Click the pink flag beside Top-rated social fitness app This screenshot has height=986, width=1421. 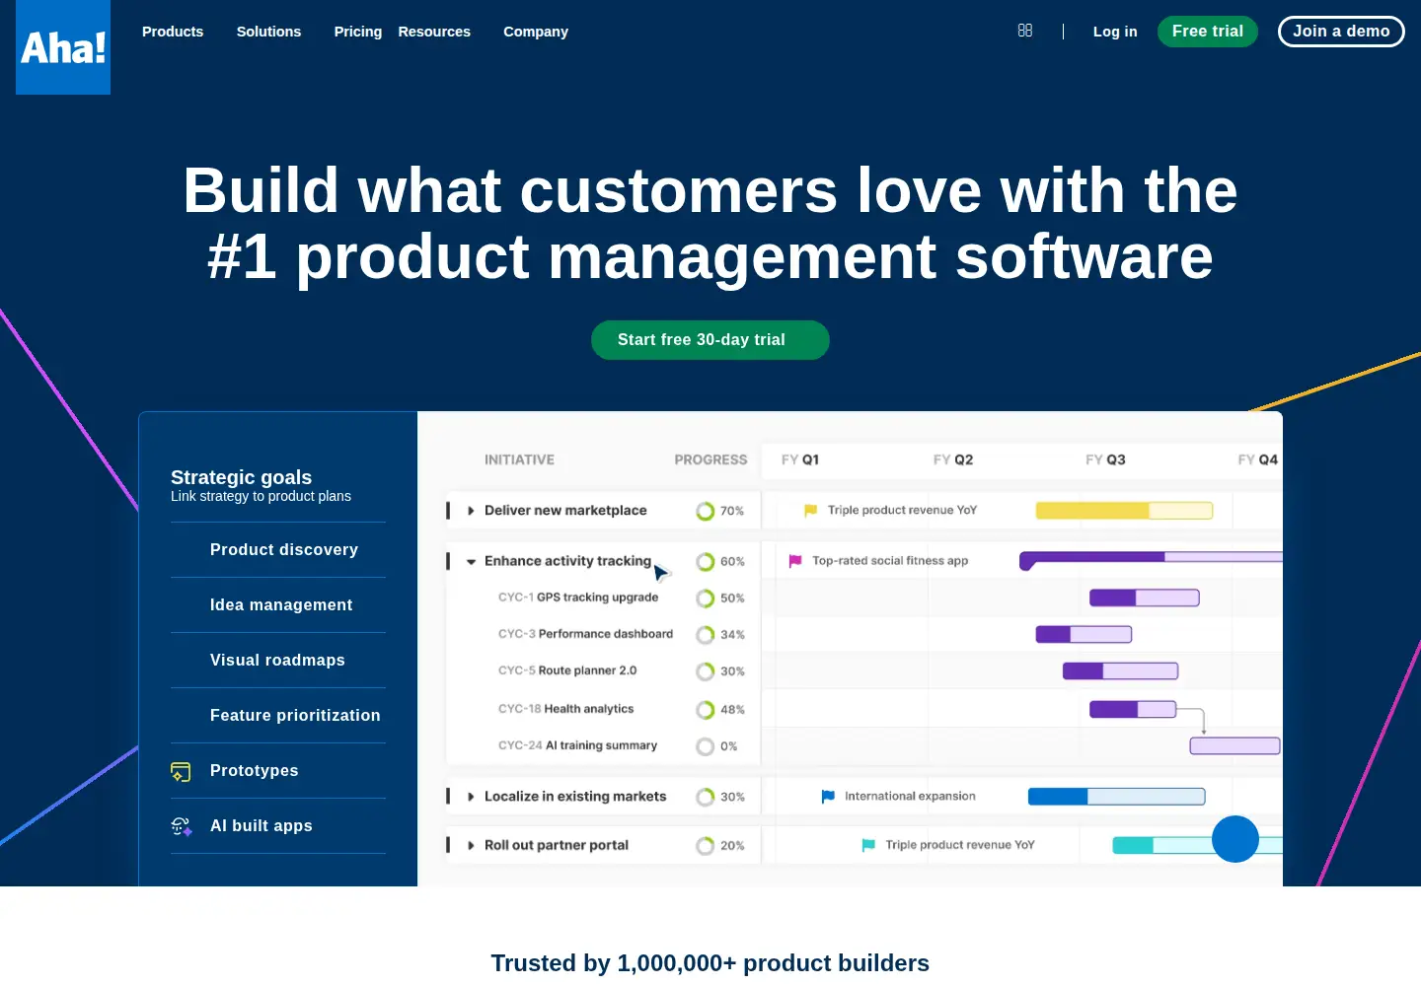pos(795,561)
